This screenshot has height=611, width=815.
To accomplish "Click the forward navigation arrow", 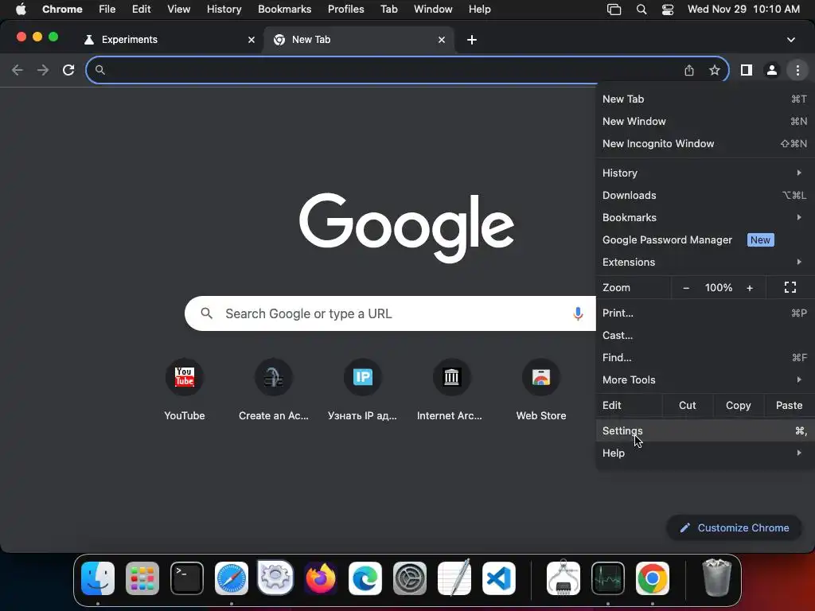I will [x=43, y=70].
